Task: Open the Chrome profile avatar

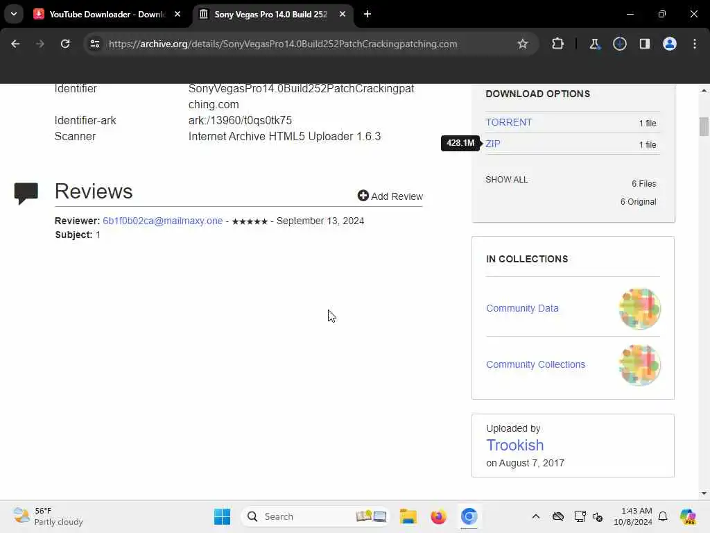Action: [x=670, y=44]
